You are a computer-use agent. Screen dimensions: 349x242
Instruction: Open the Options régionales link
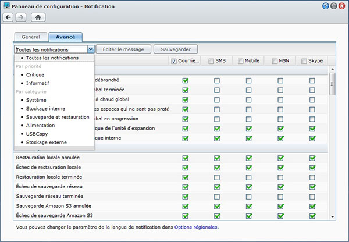(x=195, y=227)
